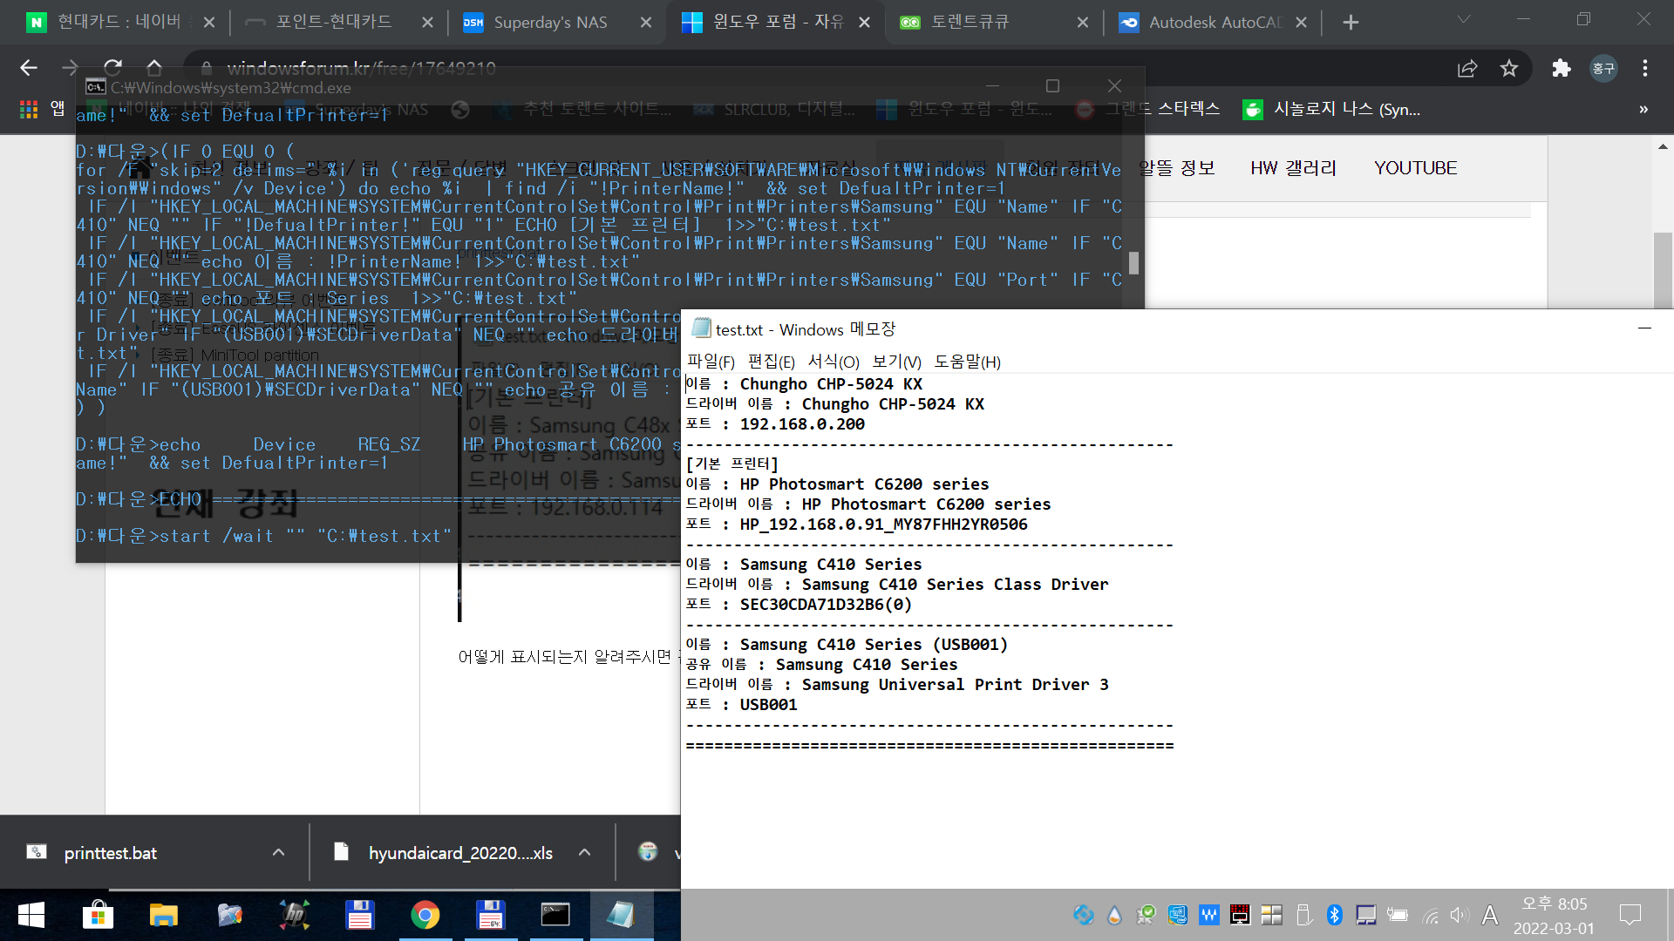Open 알뜰 정보 in site navigation
1674x941 pixels.
[x=1177, y=167]
